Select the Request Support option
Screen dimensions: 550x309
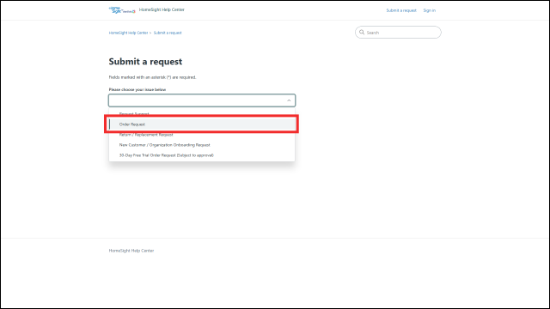tap(202, 114)
